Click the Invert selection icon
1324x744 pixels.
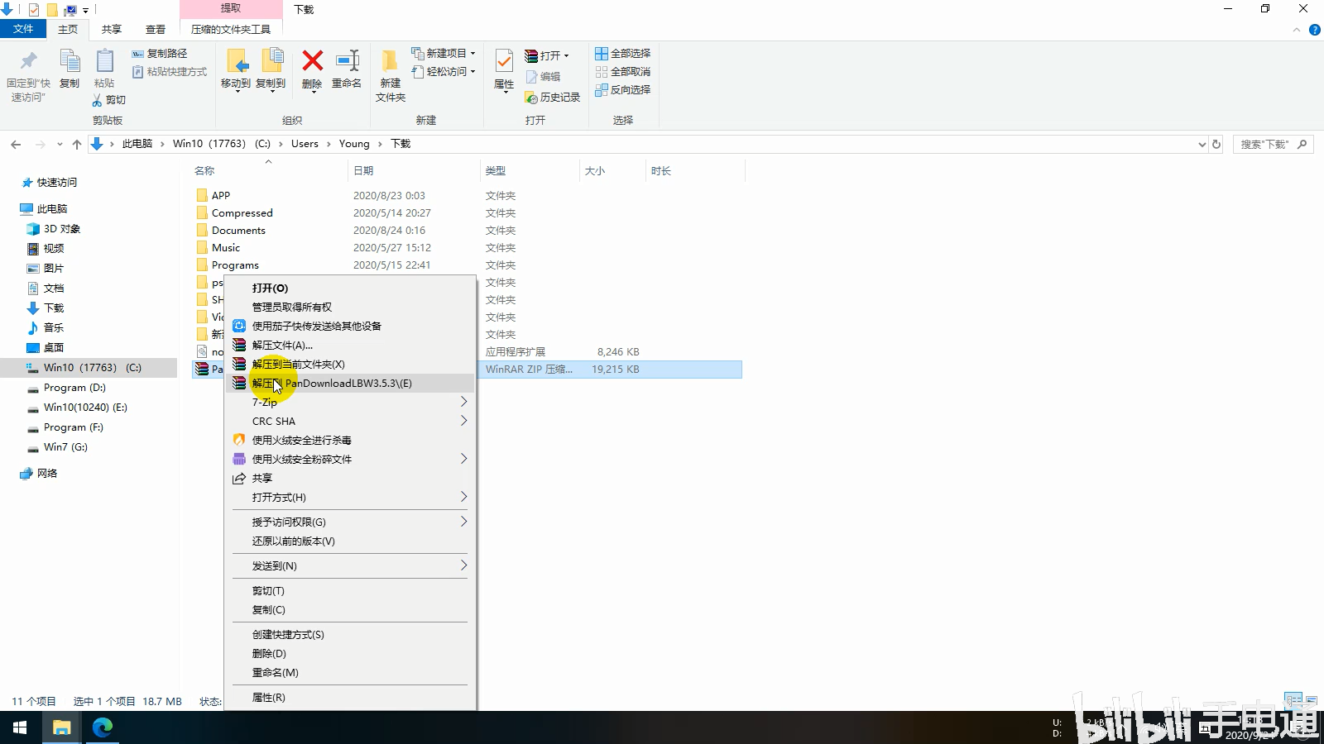[602, 90]
